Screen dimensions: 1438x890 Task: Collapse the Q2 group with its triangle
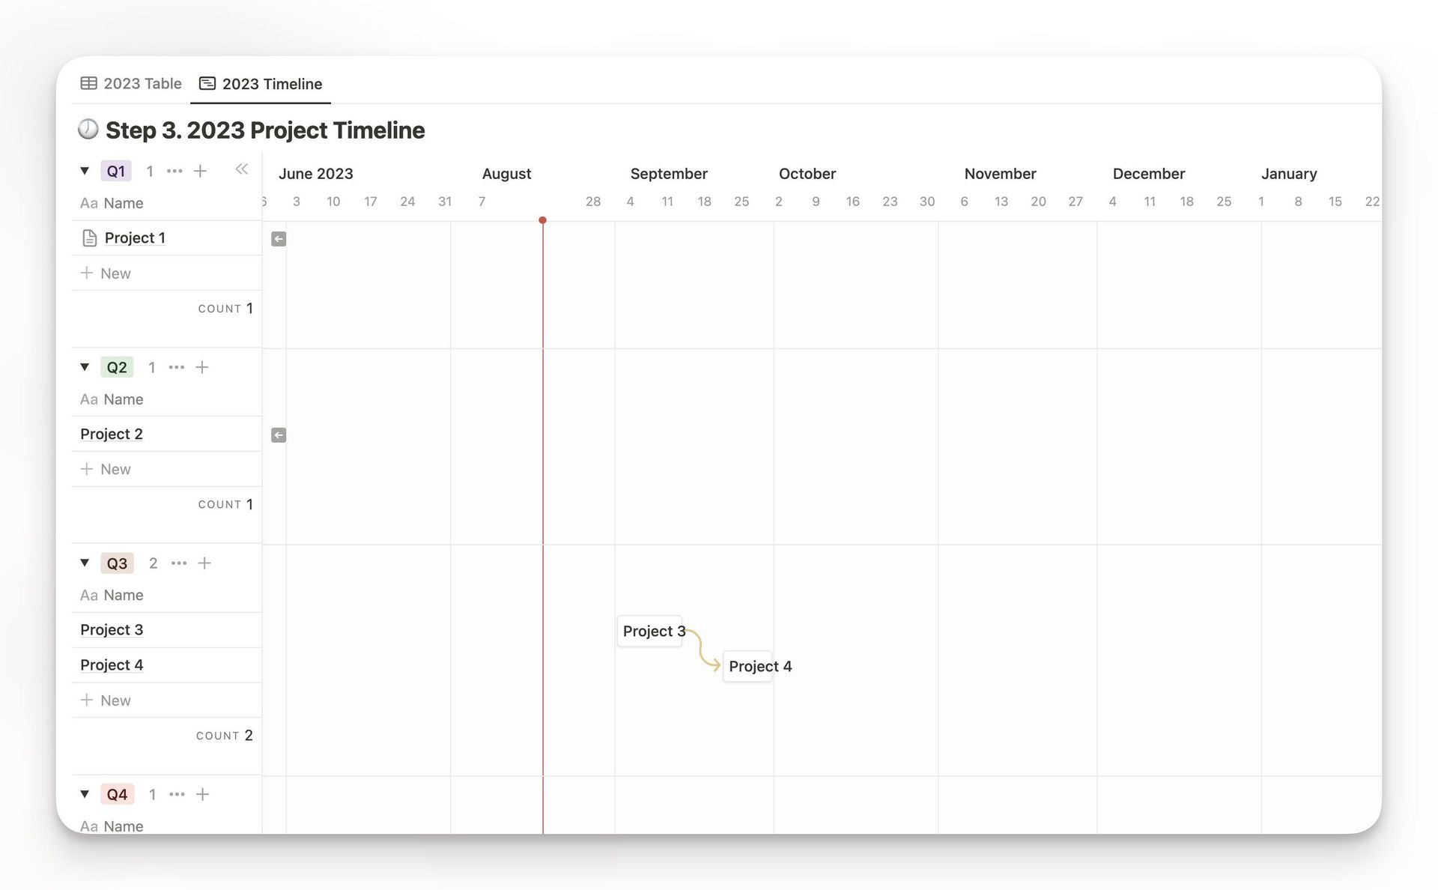(x=85, y=367)
